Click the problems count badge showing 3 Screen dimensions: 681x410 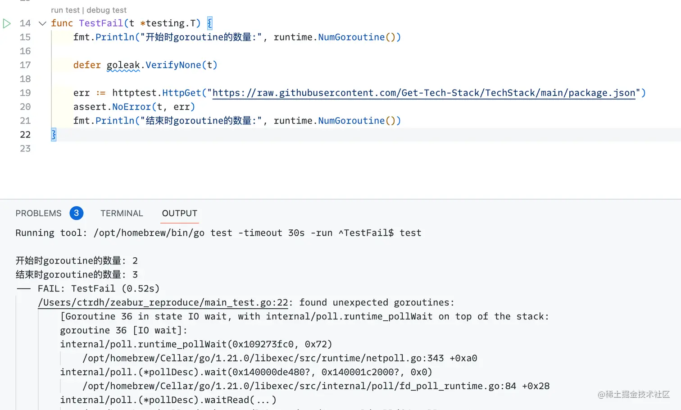click(77, 213)
